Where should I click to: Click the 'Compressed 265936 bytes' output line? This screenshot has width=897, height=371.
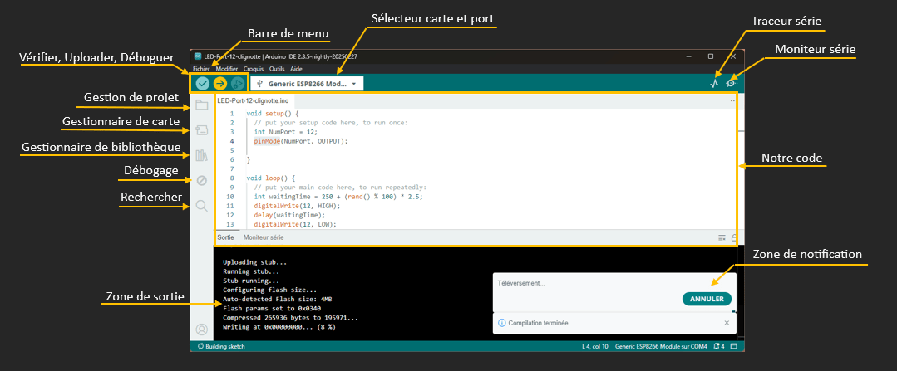291,317
